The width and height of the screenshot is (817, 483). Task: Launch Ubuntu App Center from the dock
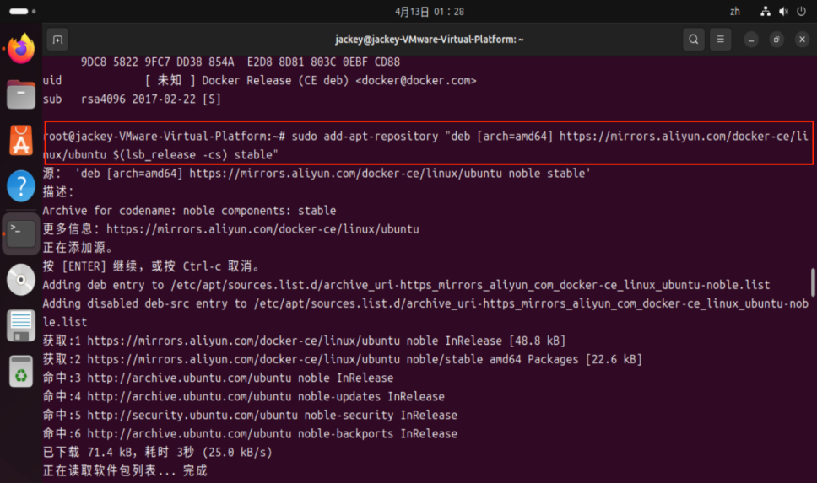pos(21,141)
